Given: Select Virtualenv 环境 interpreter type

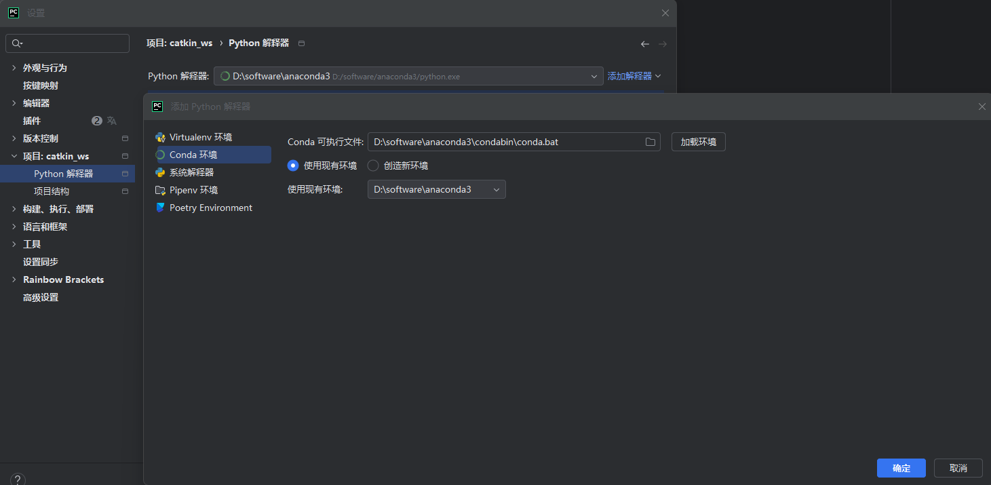Looking at the screenshot, I should [x=200, y=137].
